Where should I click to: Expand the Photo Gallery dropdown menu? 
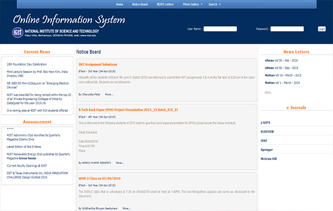(193, 4)
